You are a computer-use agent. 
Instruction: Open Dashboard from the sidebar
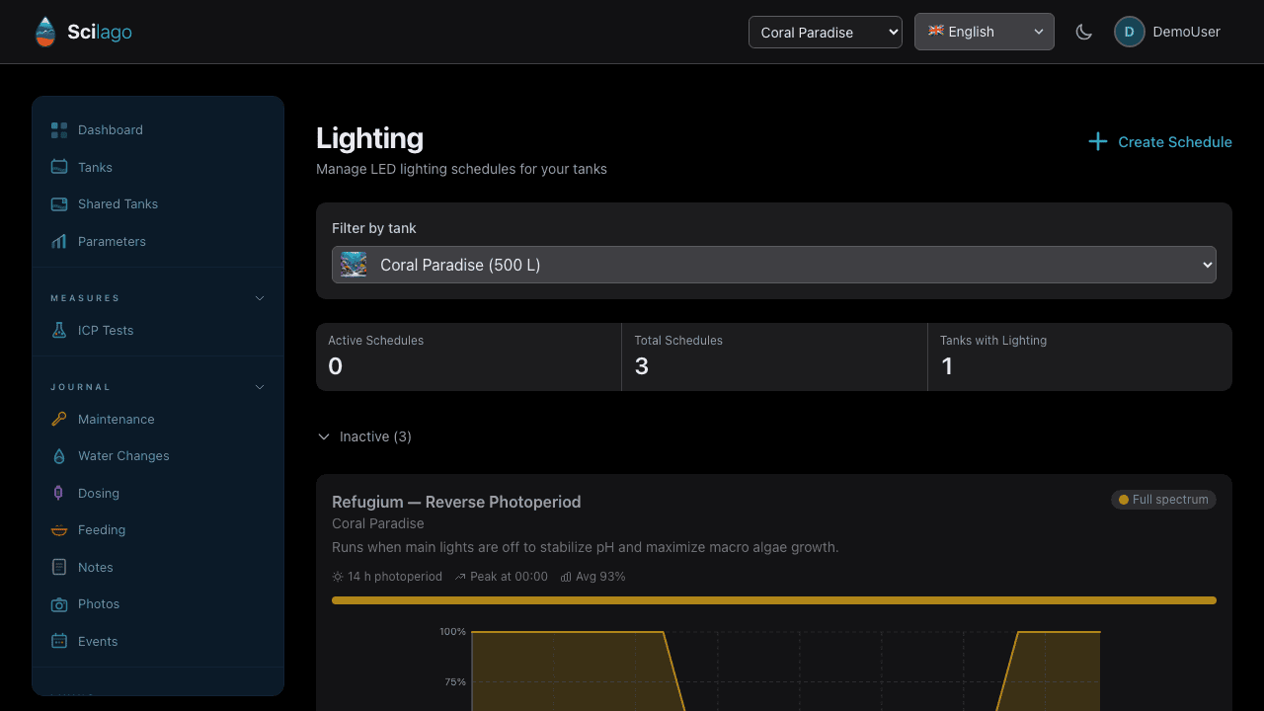(x=158, y=130)
